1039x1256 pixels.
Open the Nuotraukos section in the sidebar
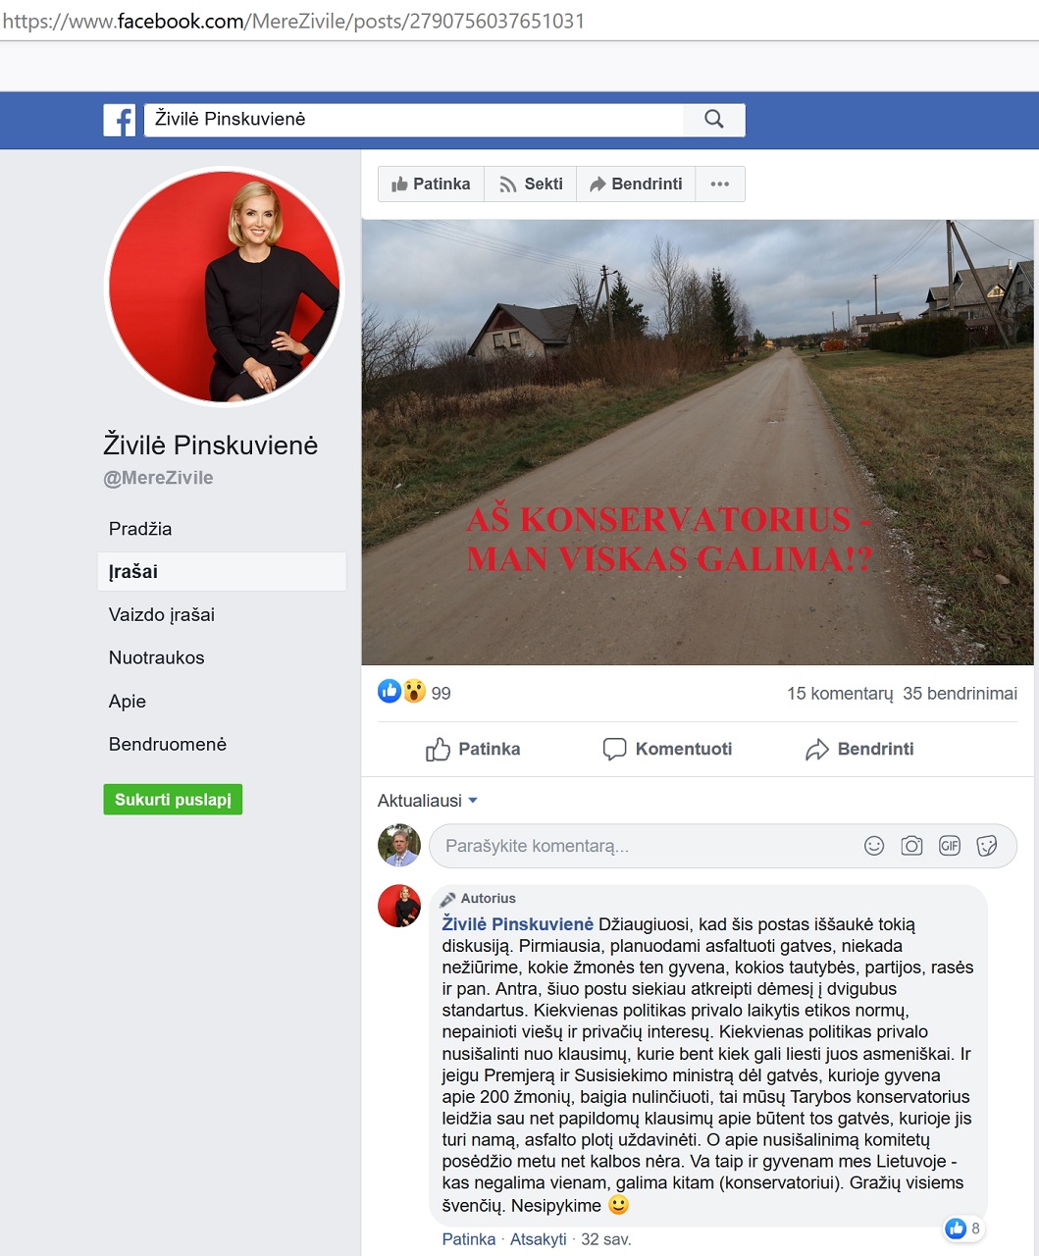click(x=157, y=657)
